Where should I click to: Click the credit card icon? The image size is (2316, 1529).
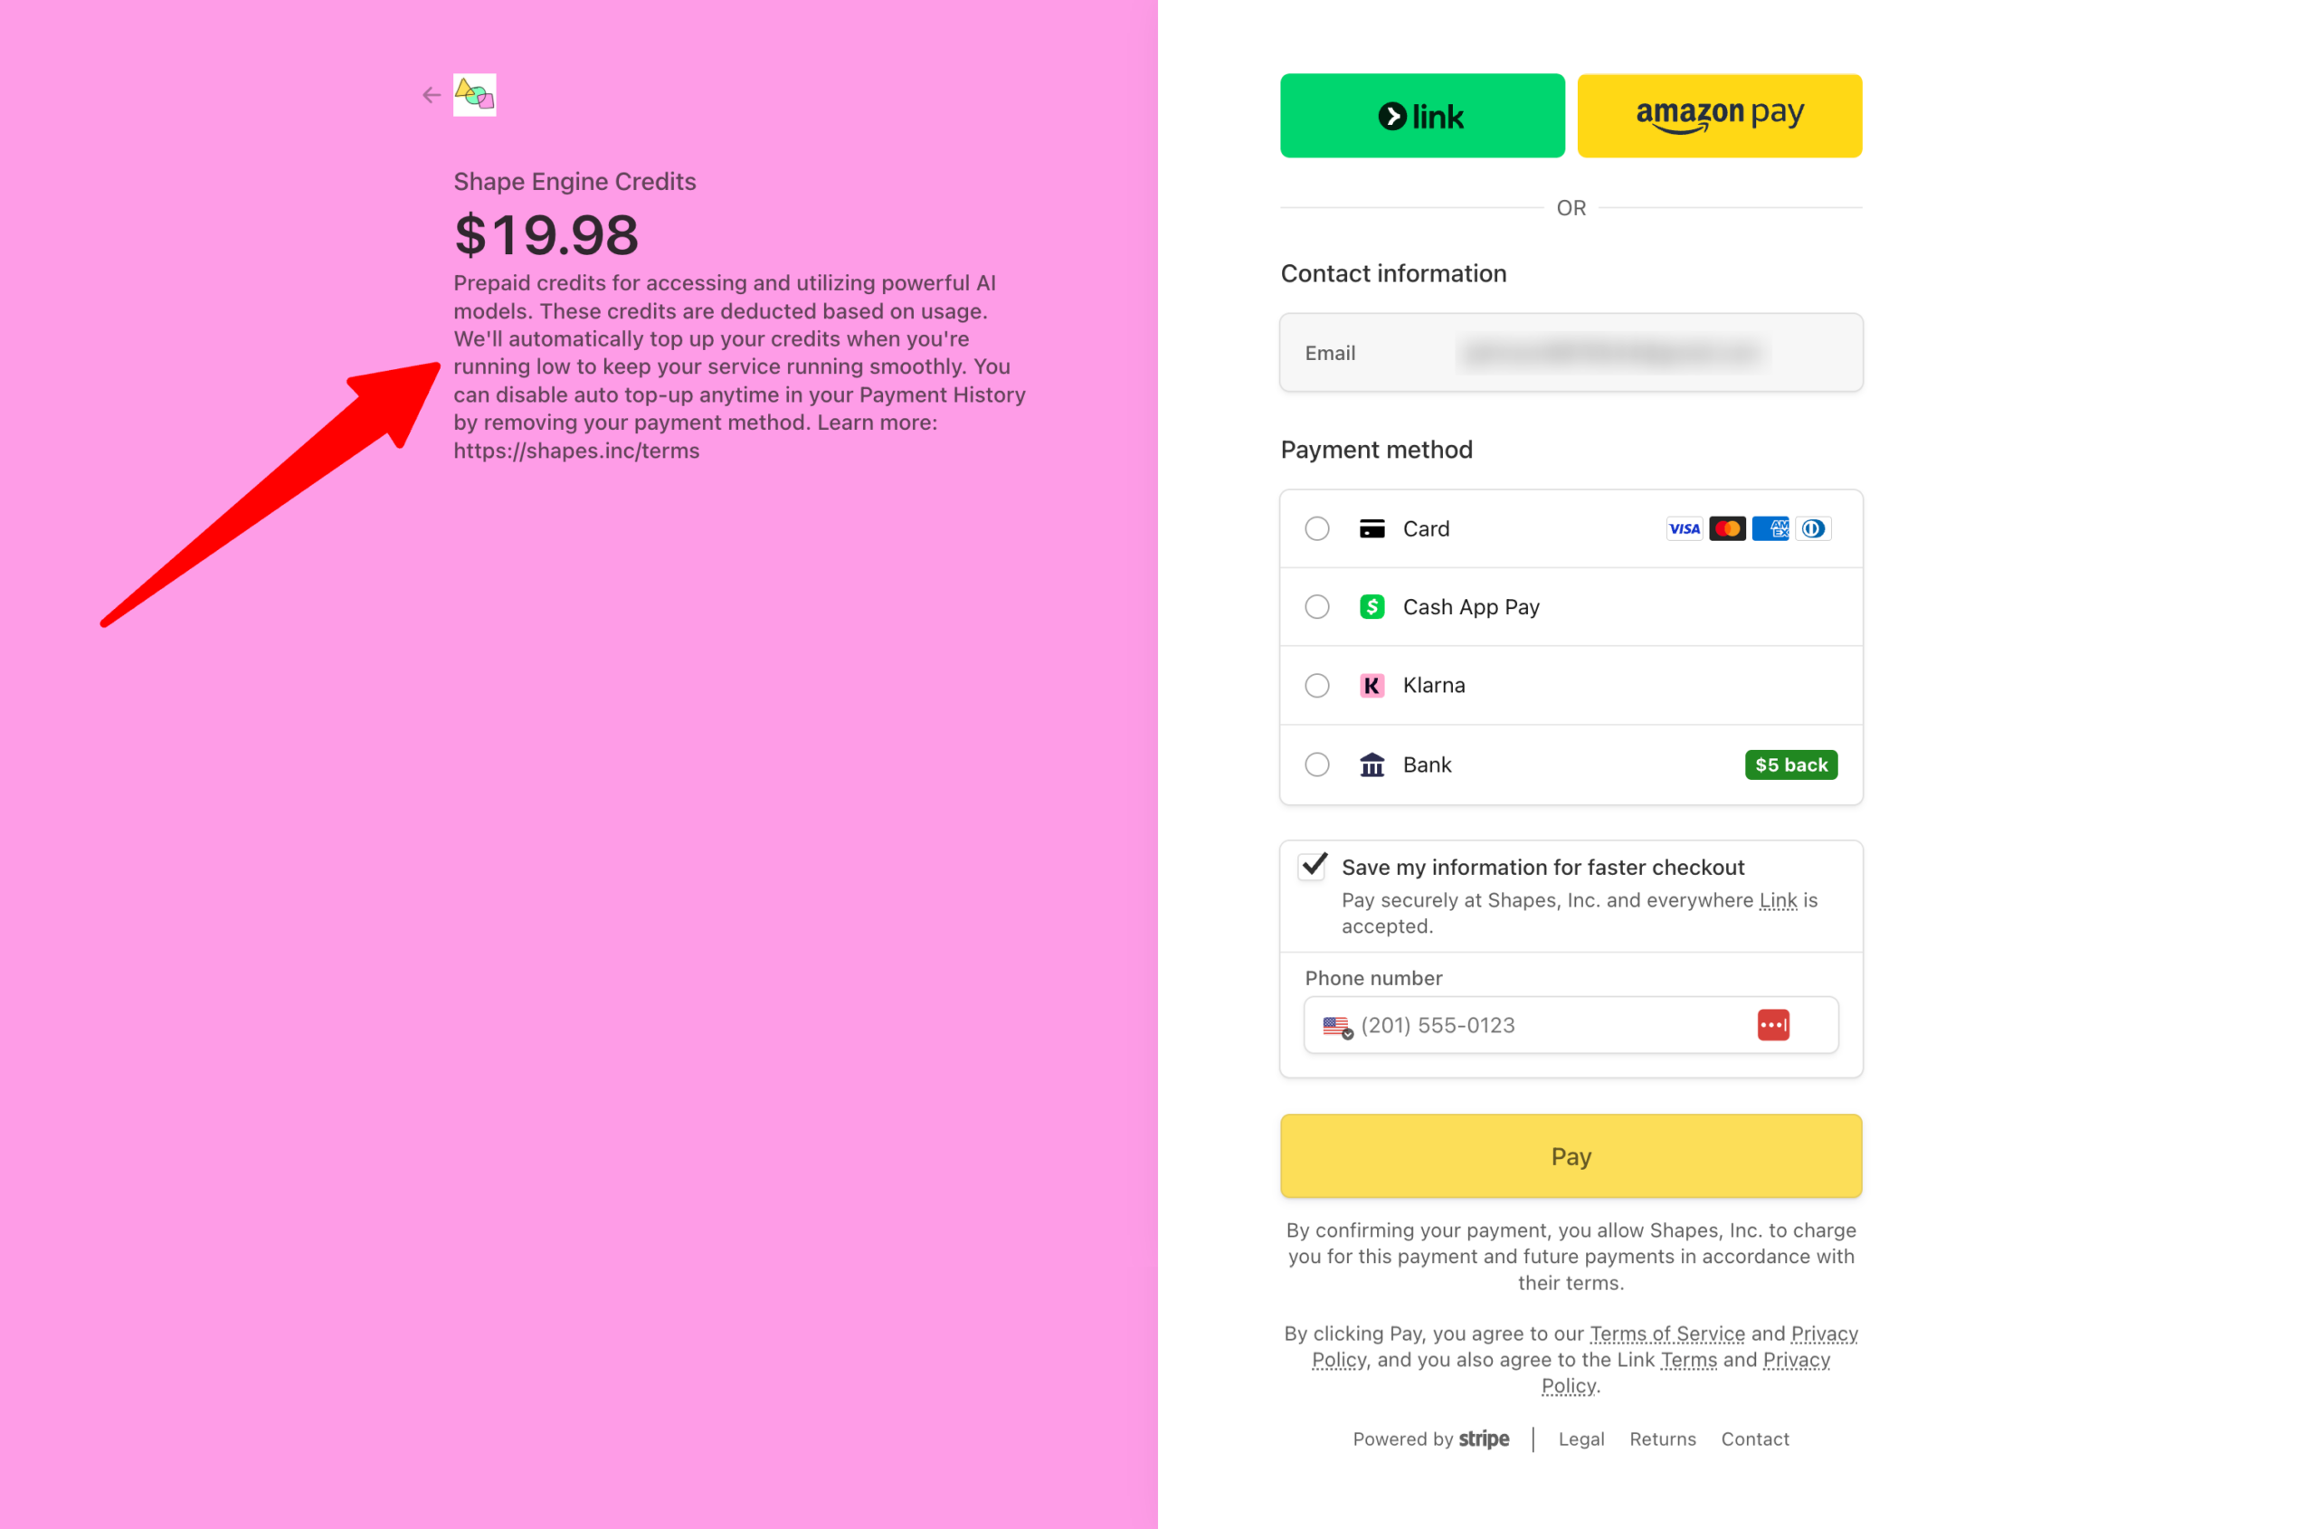(x=1372, y=528)
